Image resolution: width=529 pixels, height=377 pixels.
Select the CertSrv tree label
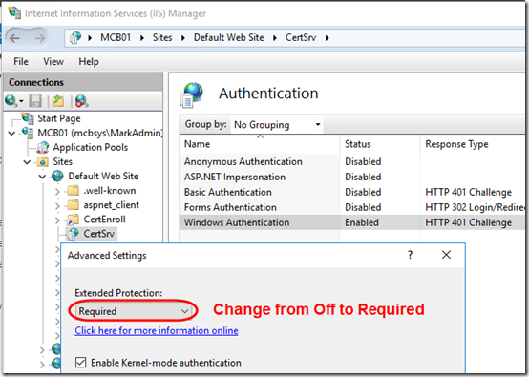[x=99, y=234]
